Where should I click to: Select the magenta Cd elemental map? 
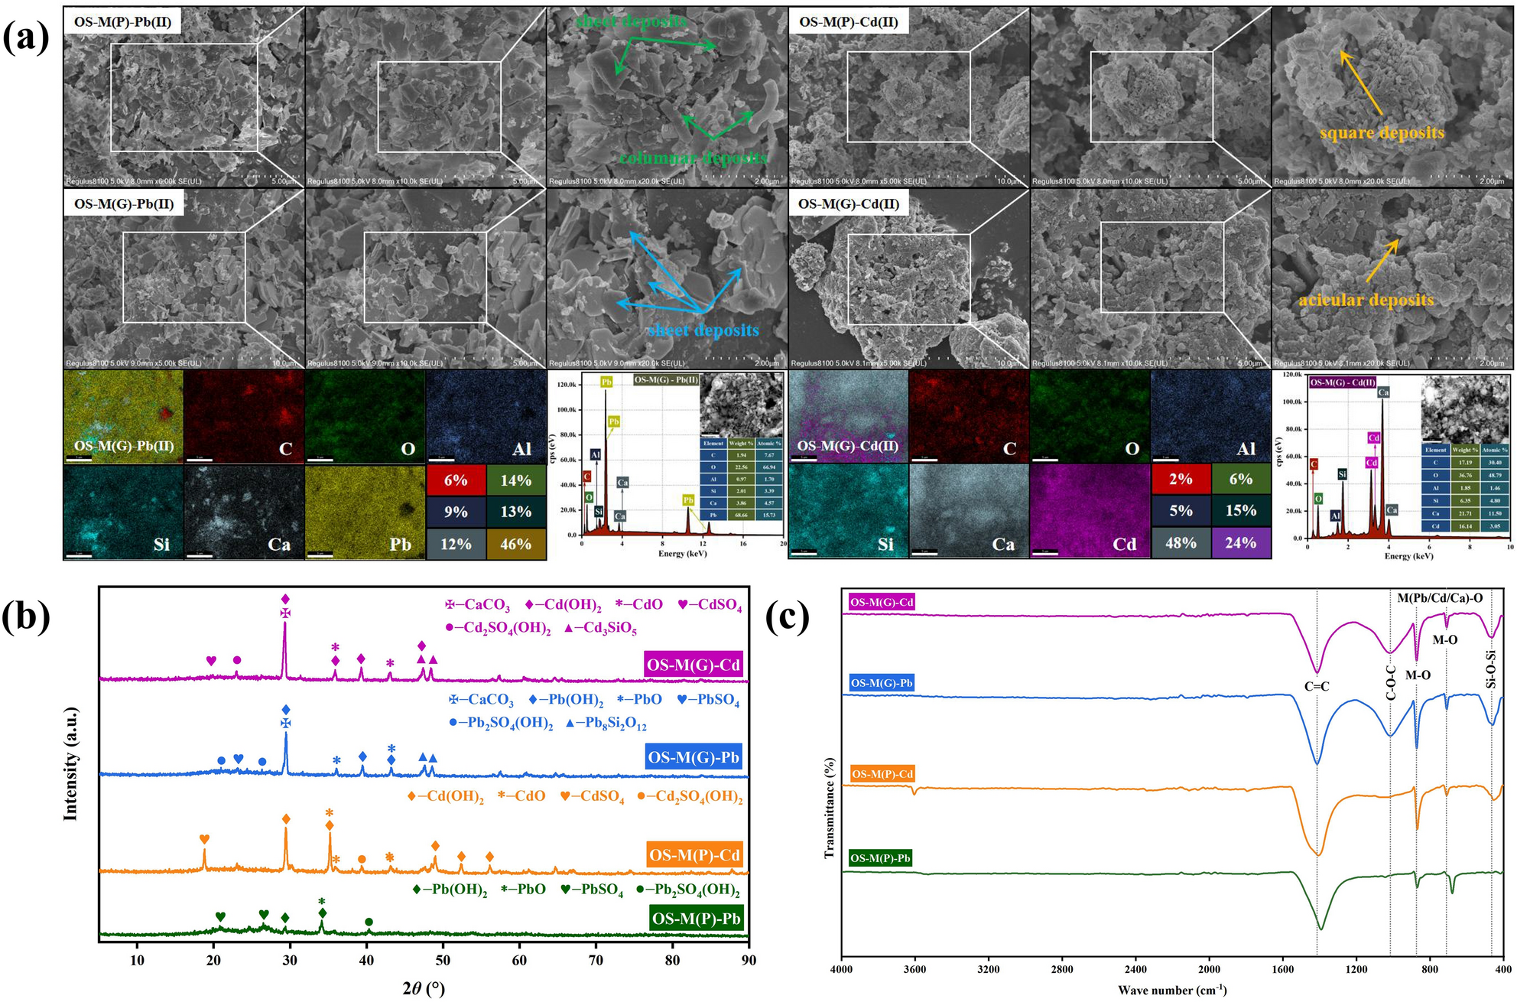click(x=1089, y=512)
